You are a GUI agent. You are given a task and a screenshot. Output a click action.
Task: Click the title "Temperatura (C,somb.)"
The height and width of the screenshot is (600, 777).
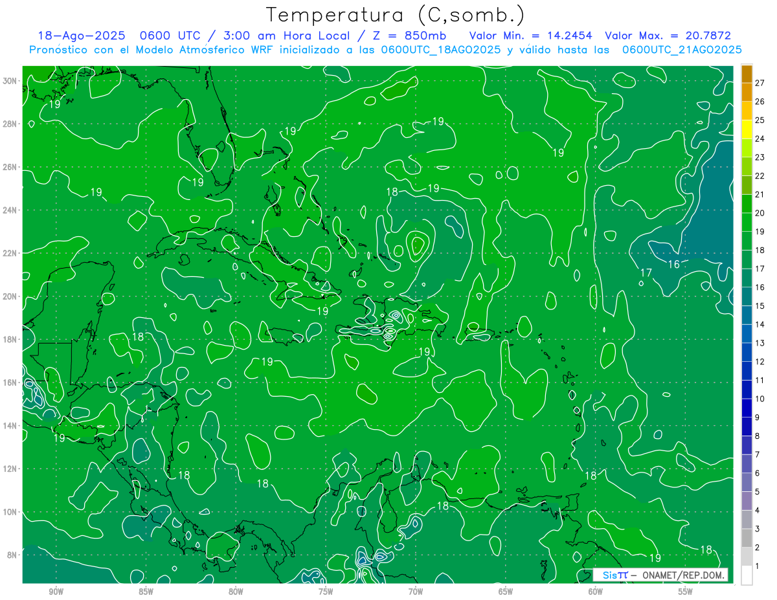coord(396,15)
